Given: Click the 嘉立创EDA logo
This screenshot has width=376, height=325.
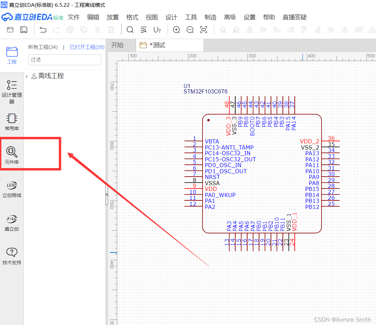Looking at the screenshot, I should click(32, 17).
